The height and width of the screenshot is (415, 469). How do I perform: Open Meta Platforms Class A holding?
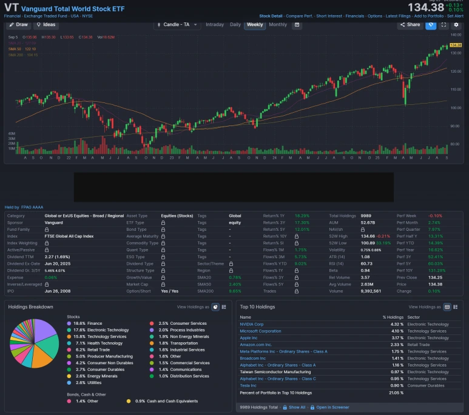(283, 351)
